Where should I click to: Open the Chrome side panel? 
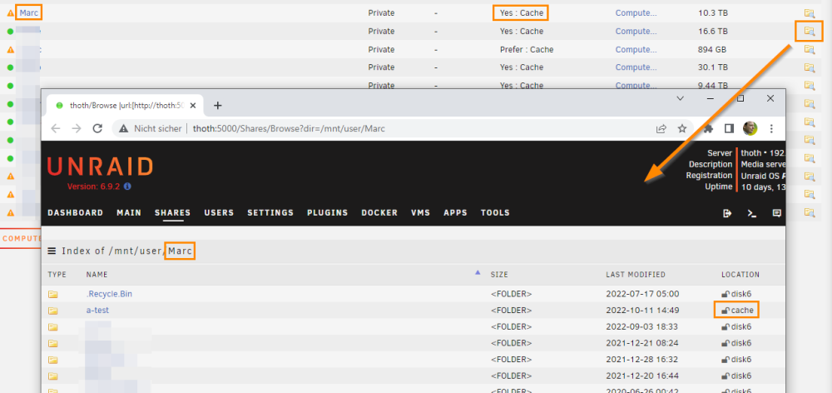729,128
